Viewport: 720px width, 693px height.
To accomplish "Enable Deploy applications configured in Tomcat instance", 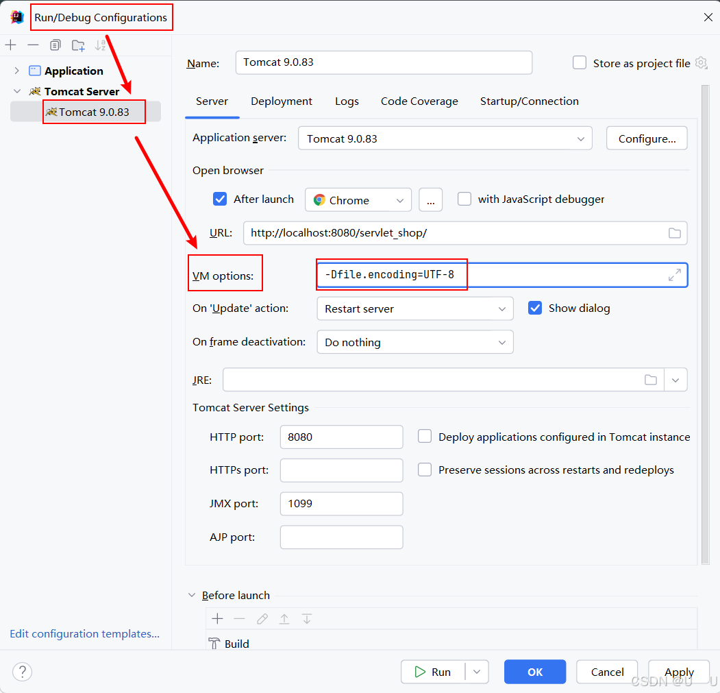I will click(x=425, y=436).
